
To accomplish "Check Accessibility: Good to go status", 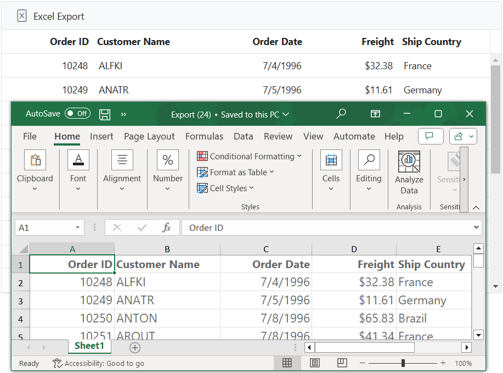I will coord(99,363).
